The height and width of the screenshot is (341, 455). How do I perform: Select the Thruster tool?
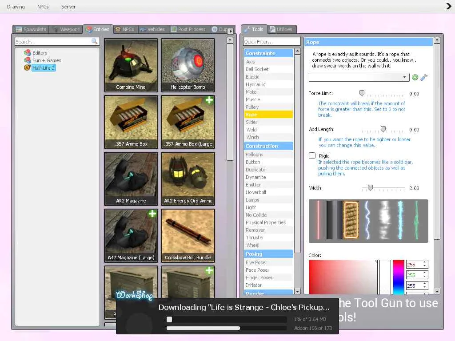click(x=268, y=237)
